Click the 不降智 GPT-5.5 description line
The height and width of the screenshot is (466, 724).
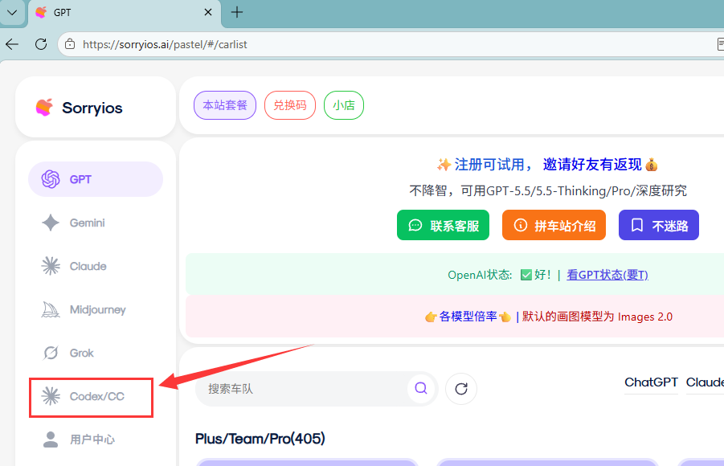[548, 190]
